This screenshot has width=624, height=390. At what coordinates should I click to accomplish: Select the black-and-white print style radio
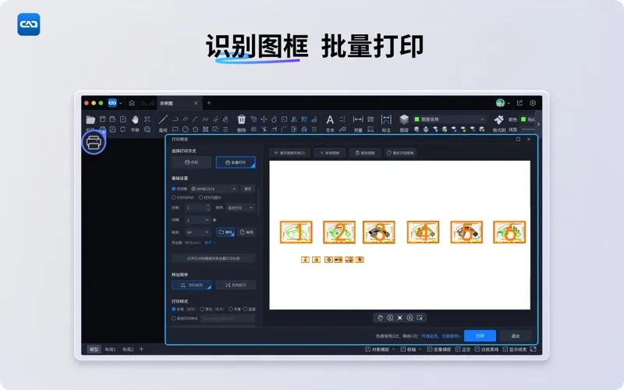pyautogui.click(x=202, y=309)
